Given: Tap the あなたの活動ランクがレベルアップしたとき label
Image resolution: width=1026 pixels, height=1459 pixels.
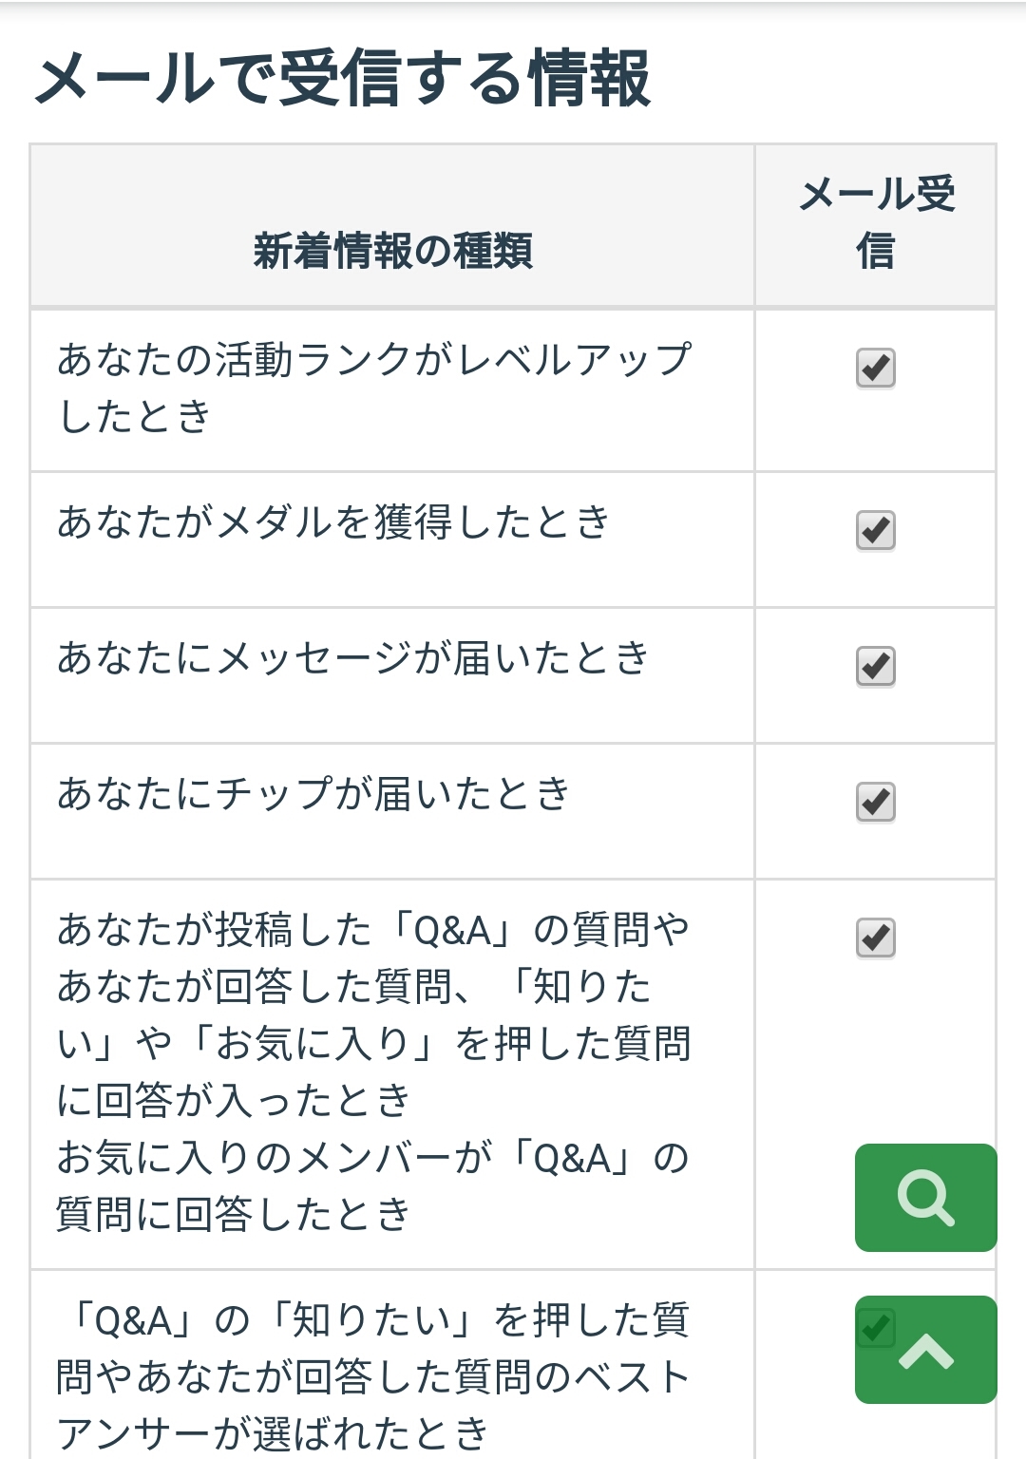Looking at the screenshot, I should pos(373,388).
